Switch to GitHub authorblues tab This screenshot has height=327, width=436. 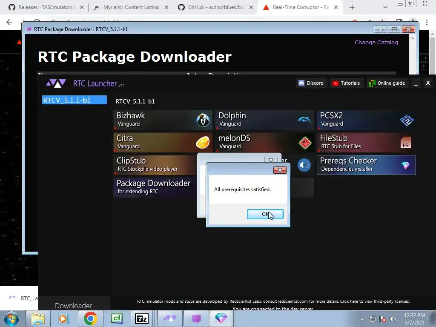coord(216,7)
